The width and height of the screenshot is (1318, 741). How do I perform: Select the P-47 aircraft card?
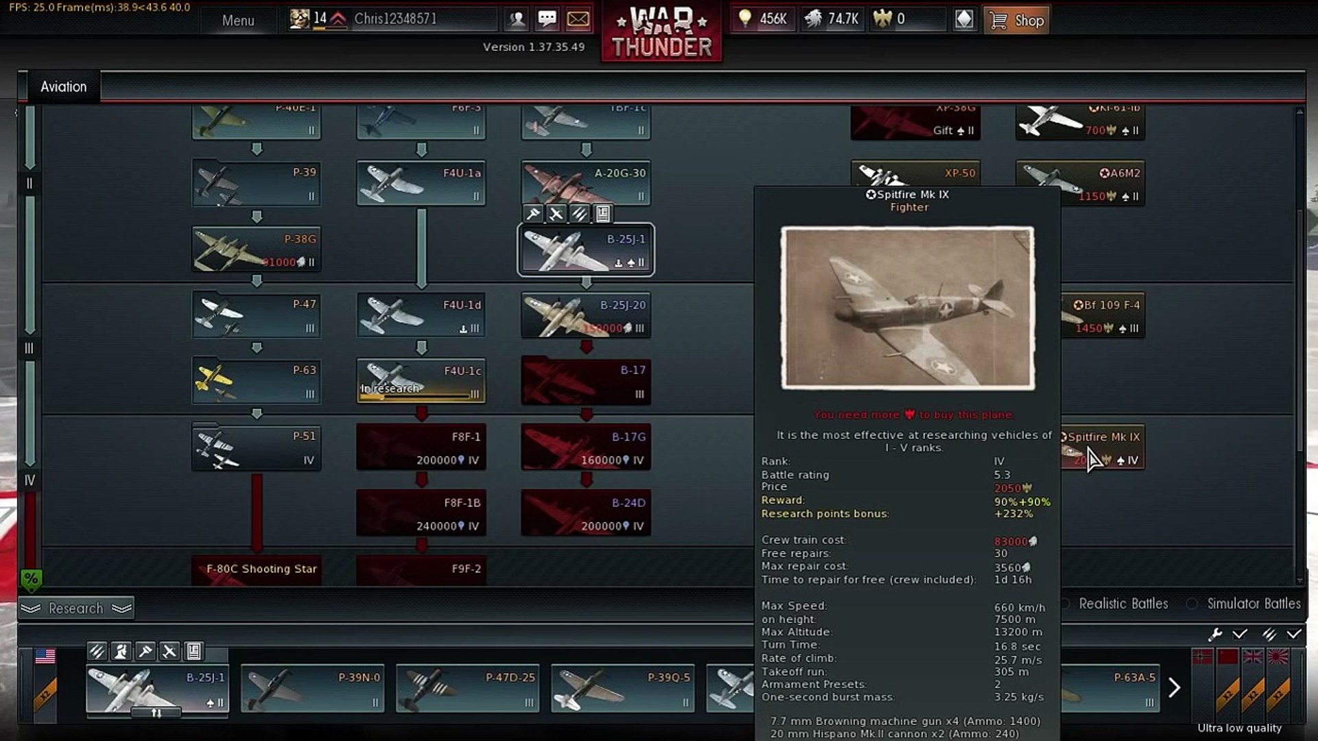point(257,315)
